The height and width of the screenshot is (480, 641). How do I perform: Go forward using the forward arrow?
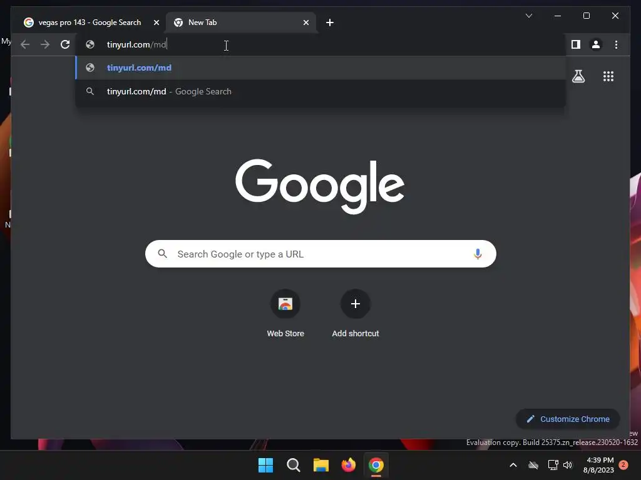pyautogui.click(x=45, y=44)
